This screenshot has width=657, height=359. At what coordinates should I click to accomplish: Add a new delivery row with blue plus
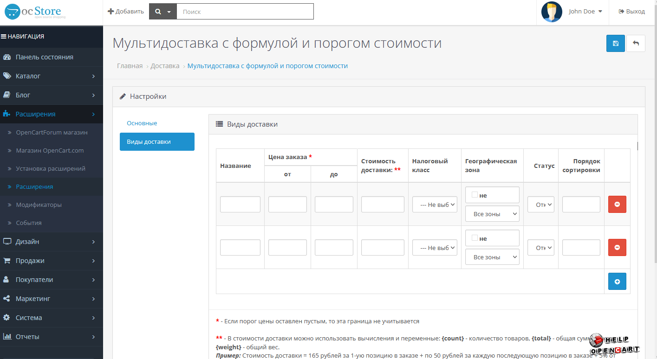pyautogui.click(x=617, y=281)
